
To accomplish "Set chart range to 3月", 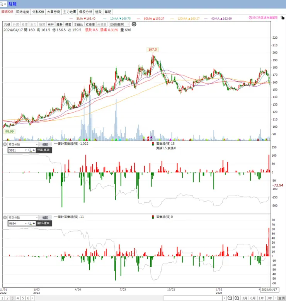I will click(x=245, y=298).
